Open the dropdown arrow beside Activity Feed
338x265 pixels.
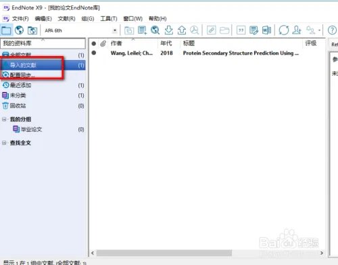[x=319, y=30]
